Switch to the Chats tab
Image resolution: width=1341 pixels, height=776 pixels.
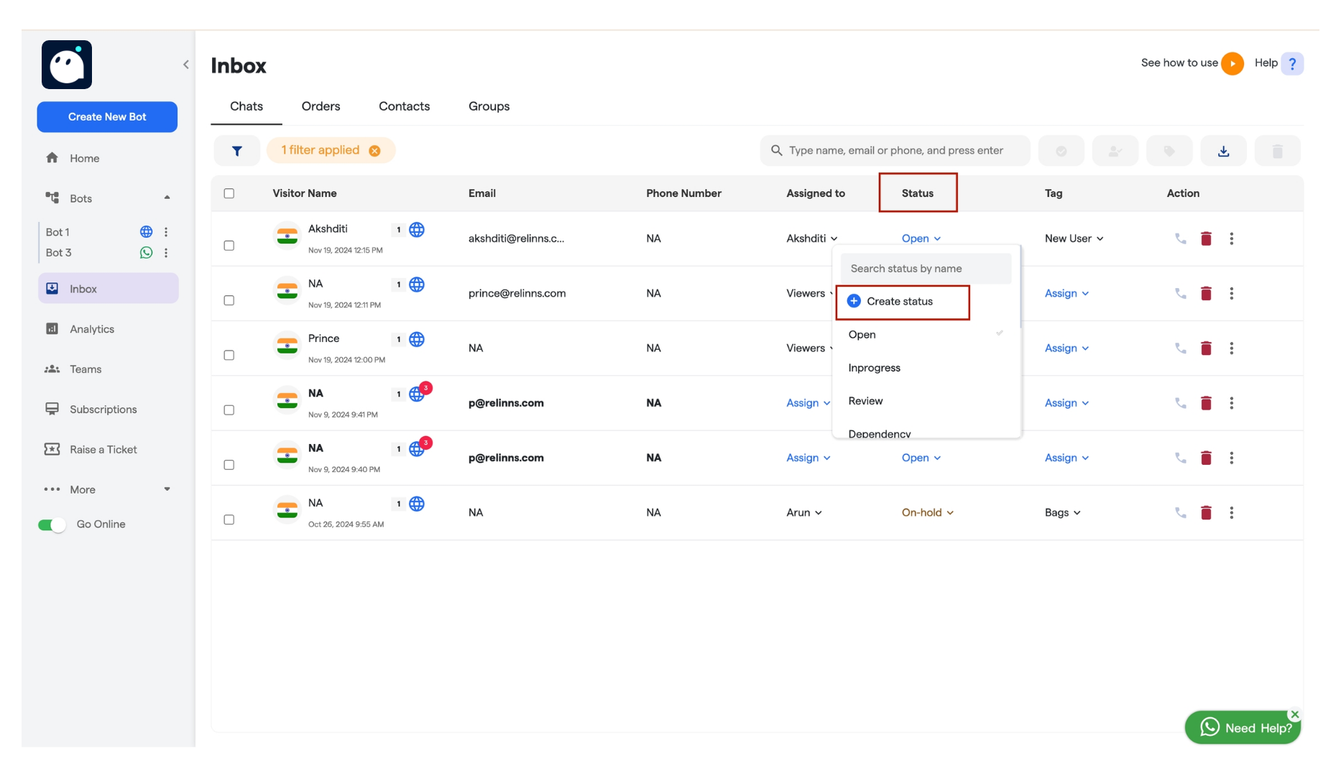click(246, 106)
